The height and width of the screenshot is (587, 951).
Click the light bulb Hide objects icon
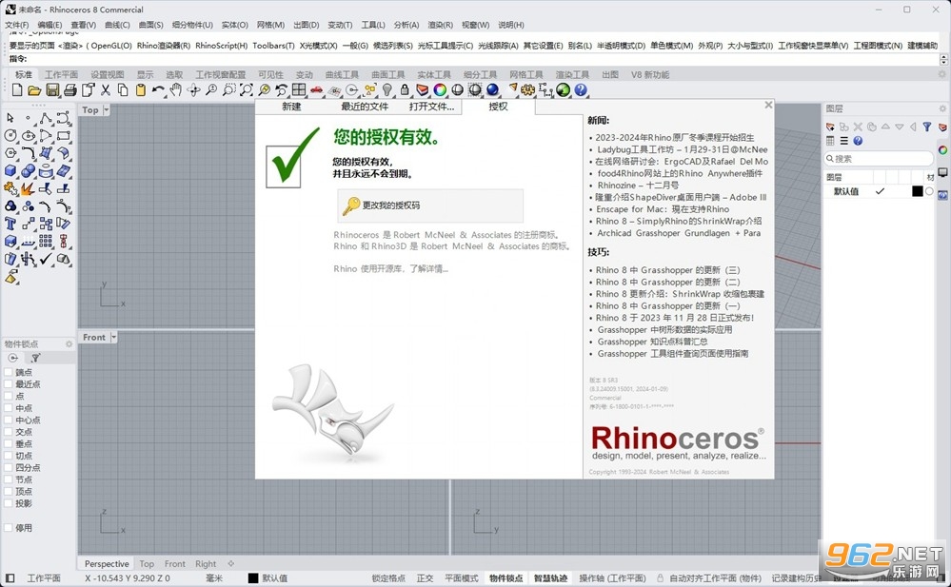(x=386, y=90)
